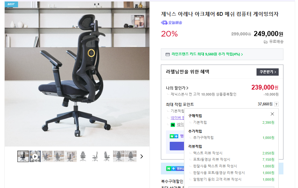Click the BEST badge on product image
Image resolution: width=298 pixels, height=188 pixels.
coord(11,4)
